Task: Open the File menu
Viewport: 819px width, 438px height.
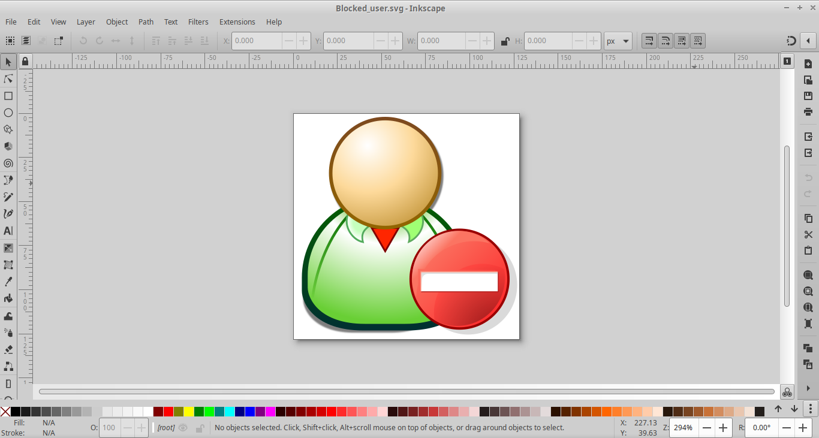Action: (11, 22)
